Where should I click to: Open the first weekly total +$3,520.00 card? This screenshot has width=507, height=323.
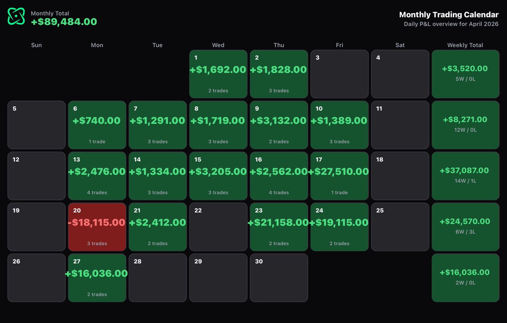[x=465, y=74]
